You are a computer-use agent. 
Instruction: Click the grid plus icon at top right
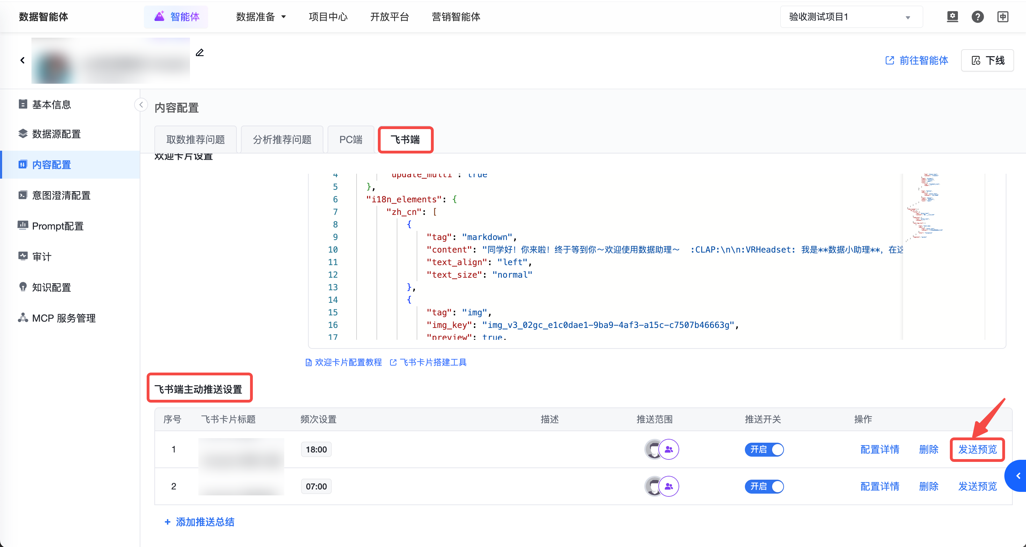[x=1003, y=17]
